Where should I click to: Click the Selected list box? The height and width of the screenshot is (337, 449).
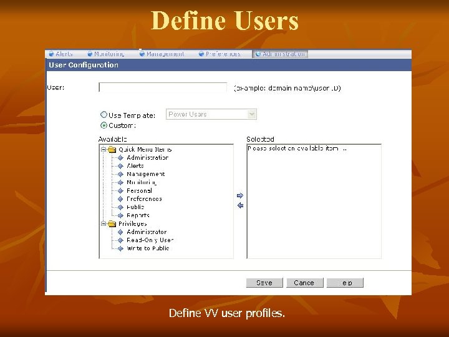tap(314, 202)
